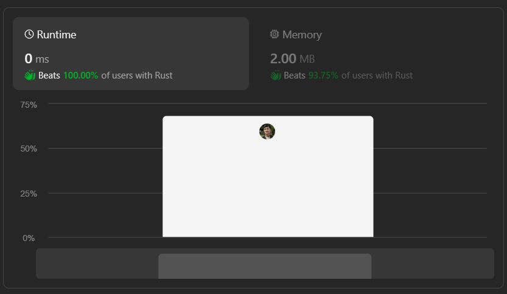Click the clapping hands icon under 2.00 MB
Viewport: 507px width, 294px height.
275,75
